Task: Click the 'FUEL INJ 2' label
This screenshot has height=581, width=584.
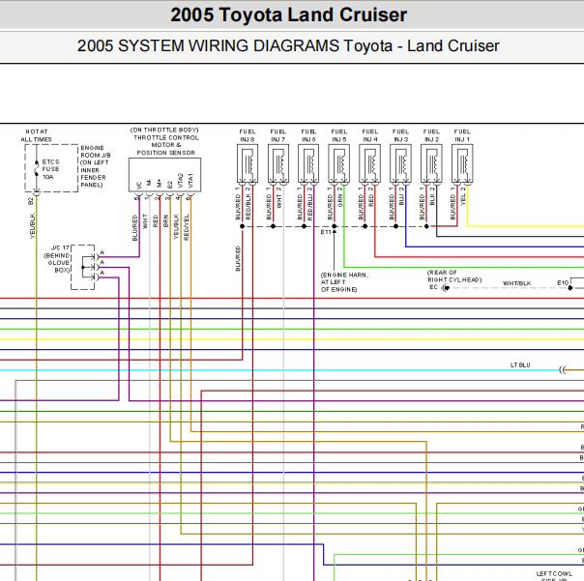Action: click(431, 135)
